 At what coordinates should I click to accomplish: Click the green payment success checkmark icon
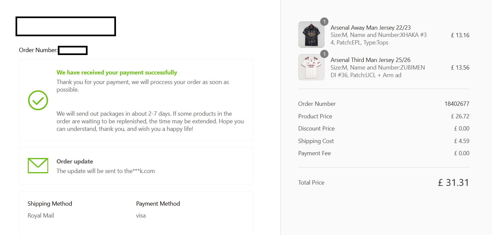click(x=38, y=100)
